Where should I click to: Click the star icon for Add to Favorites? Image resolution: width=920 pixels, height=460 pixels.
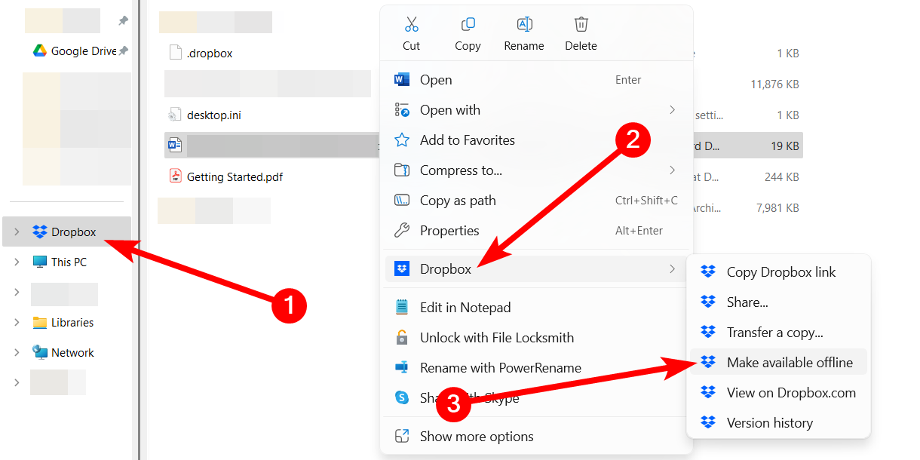coord(402,140)
